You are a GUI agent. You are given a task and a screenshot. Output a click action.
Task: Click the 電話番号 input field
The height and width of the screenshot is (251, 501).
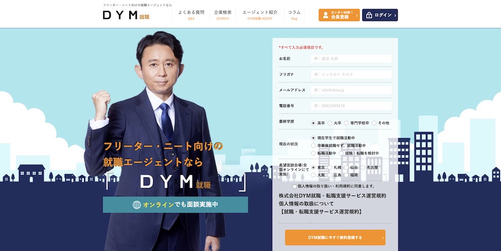tap(351, 106)
